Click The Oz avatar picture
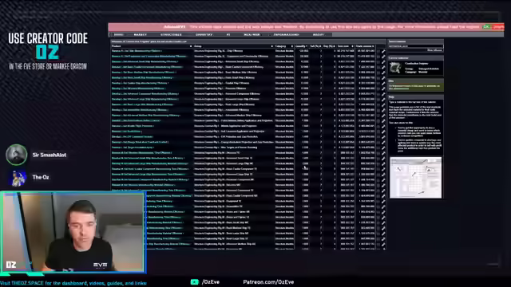The height and width of the screenshot is (287, 511). (x=18, y=178)
